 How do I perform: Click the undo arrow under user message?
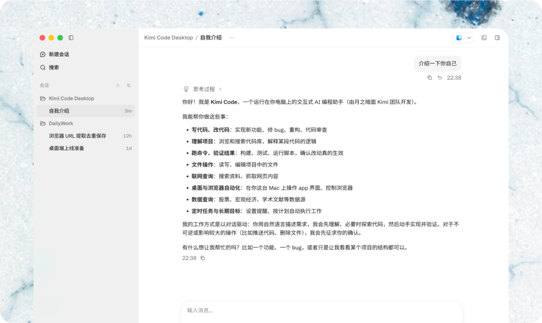pyautogui.click(x=440, y=78)
